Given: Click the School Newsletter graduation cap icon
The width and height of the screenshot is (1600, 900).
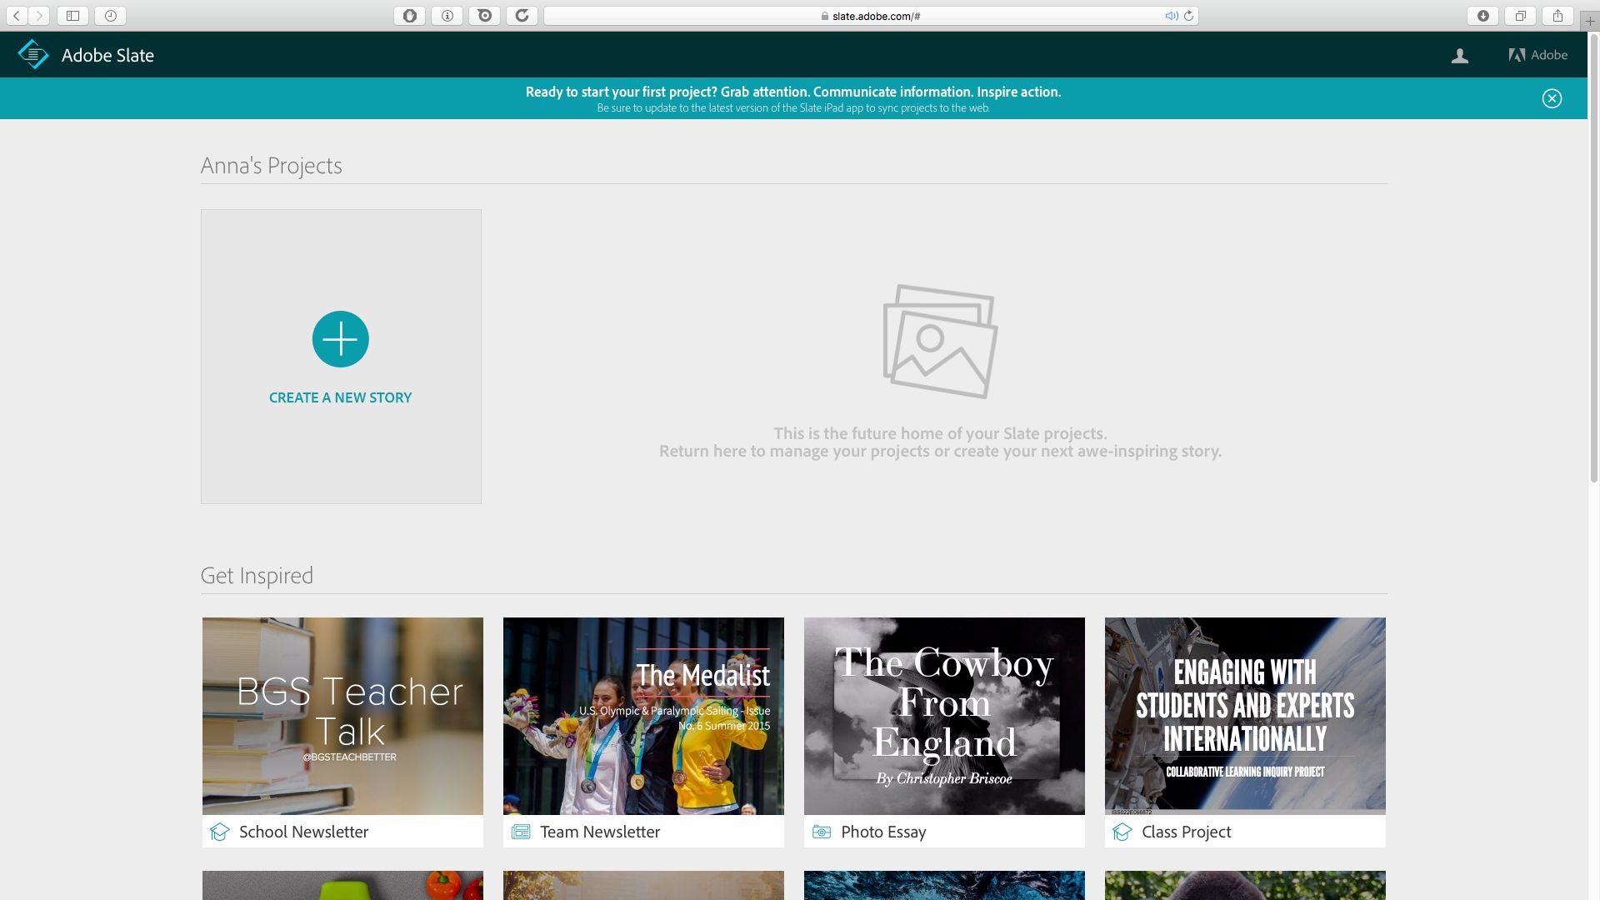Looking at the screenshot, I should coord(220,832).
